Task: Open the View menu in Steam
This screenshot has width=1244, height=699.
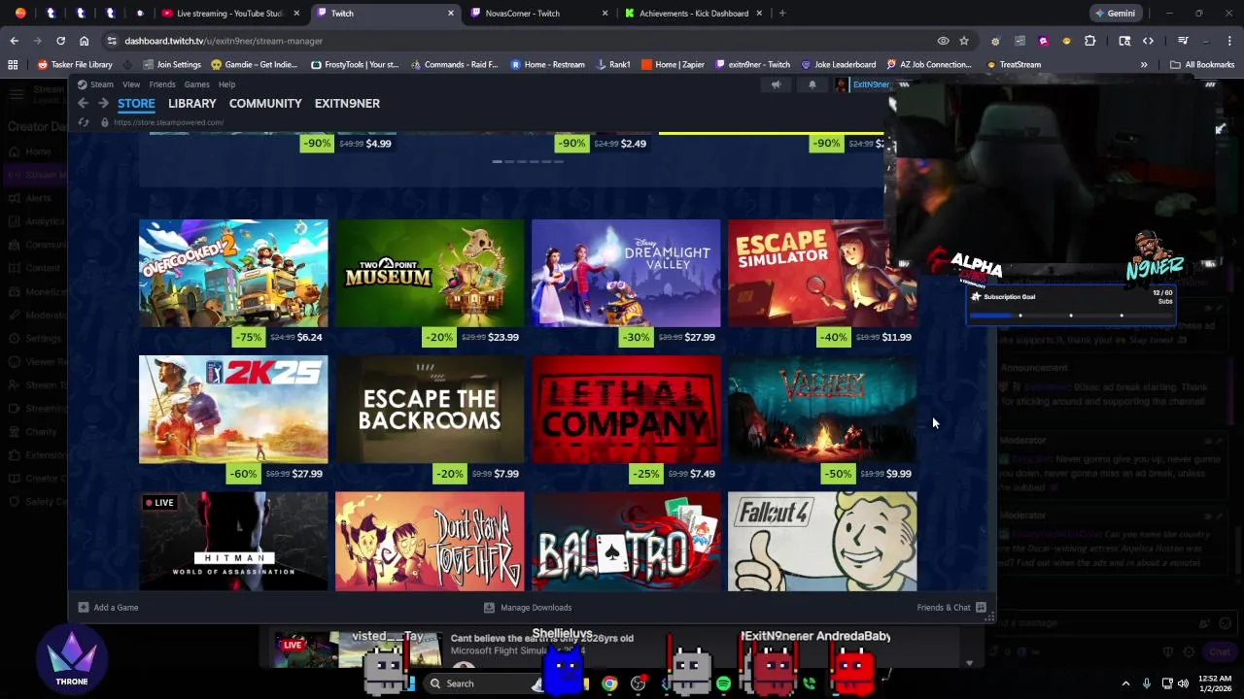Action: pyautogui.click(x=131, y=84)
